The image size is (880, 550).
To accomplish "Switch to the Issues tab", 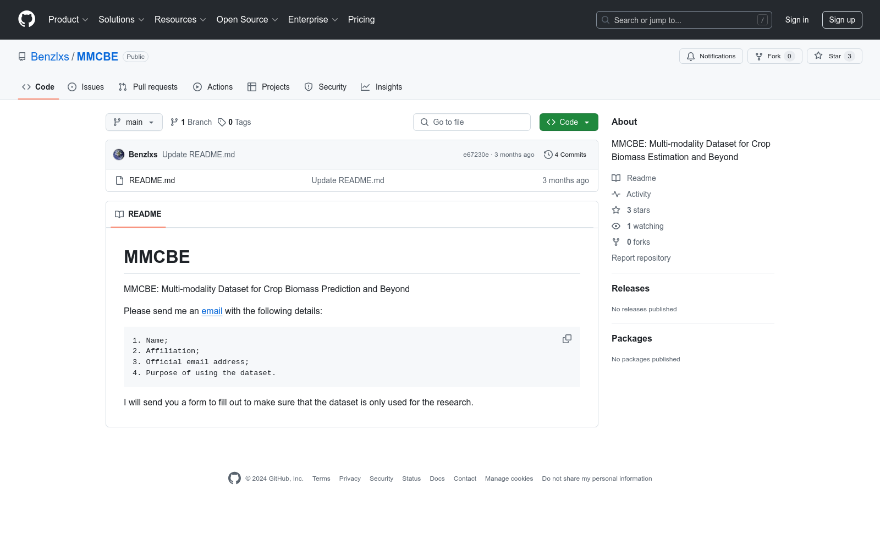I will point(86,87).
